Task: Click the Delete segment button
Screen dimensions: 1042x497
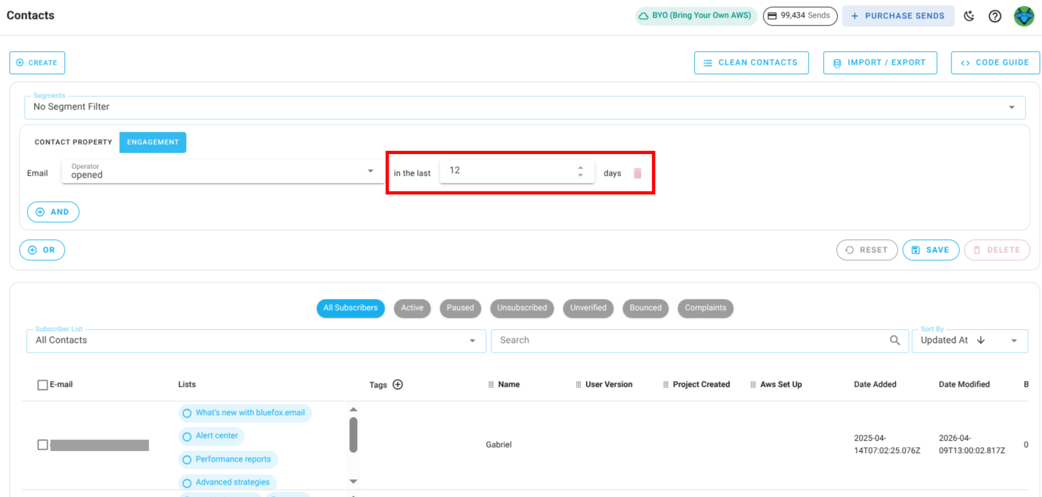Action: pyautogui.click(x=997, y=250)
